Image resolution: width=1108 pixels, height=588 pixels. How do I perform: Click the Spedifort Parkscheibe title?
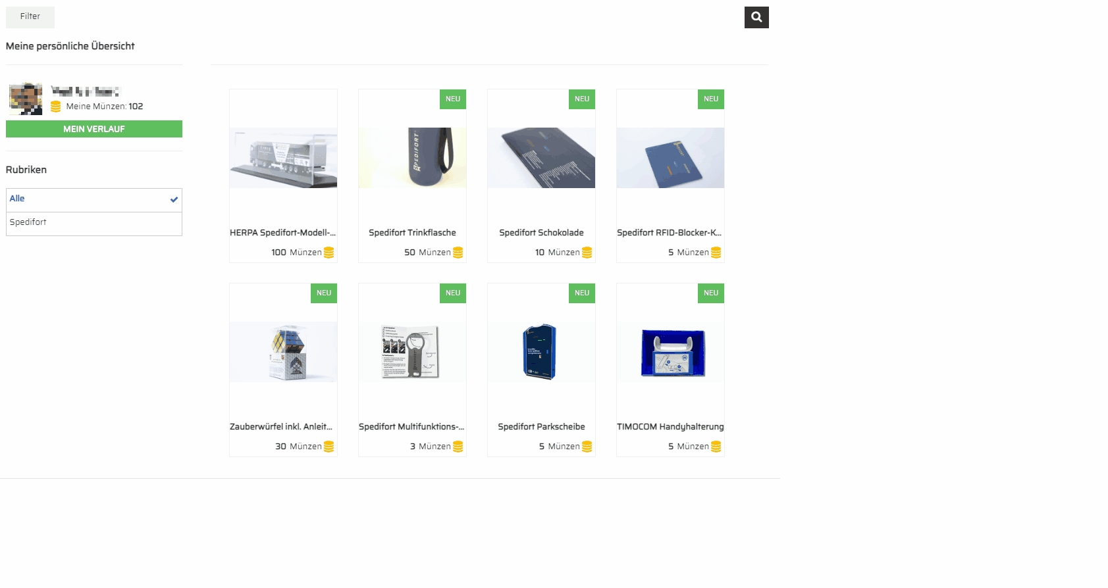[541, 427]
